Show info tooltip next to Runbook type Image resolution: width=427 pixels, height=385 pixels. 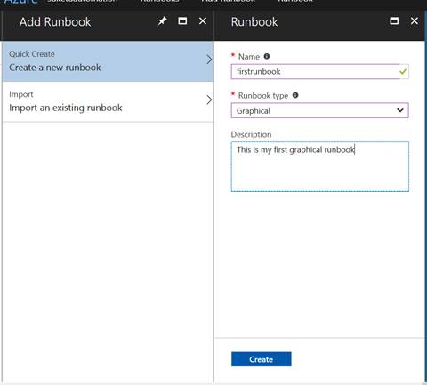[x=295, y=95]
